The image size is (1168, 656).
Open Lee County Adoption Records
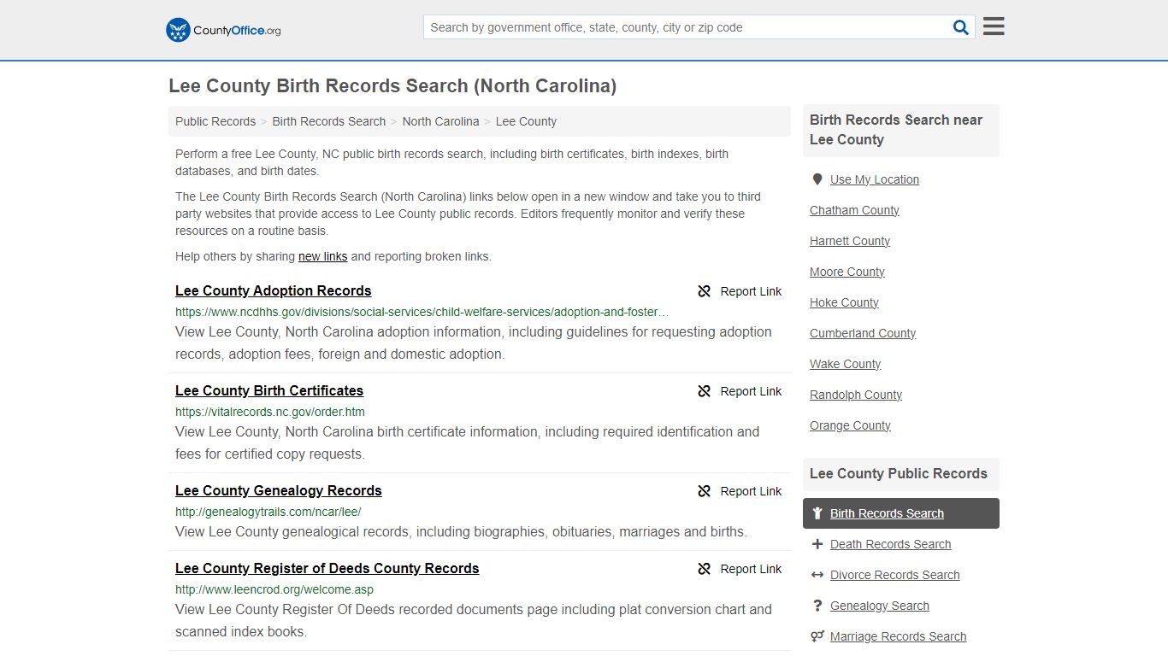coord(274,290)
